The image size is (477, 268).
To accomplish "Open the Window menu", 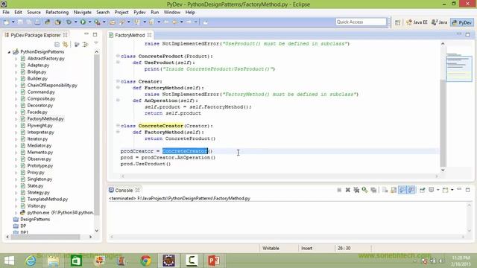I will (x=172, y=12).
